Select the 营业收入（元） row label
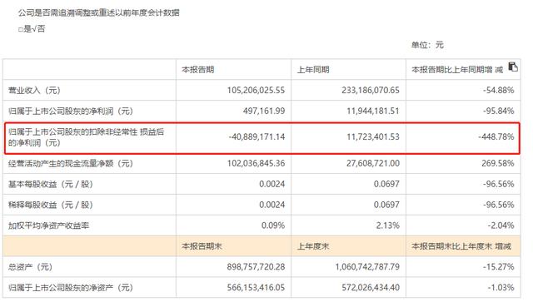533x302 pixels. click(34, 91)
